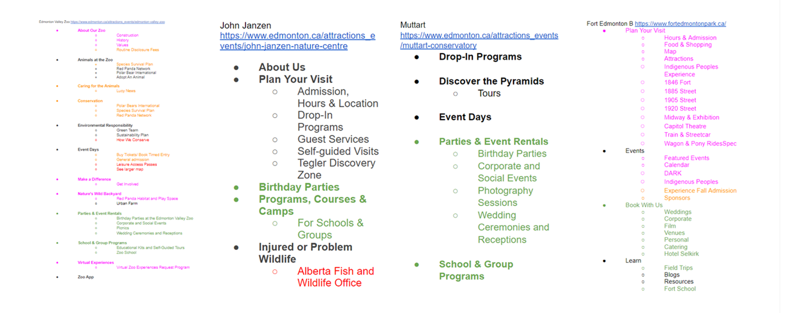The width and height of the screenshot is (785, 313).
Task: Select 'Picnics' in the zoo list
Action: click(123, 229)
